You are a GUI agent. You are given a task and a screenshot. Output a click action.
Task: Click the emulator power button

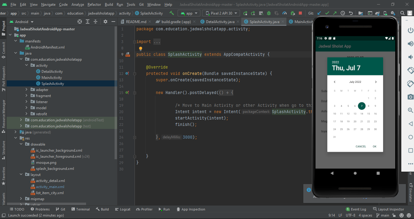coord(410,30)
